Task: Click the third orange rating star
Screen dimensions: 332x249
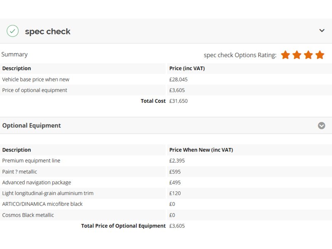Action: click(x=308, y=55)
